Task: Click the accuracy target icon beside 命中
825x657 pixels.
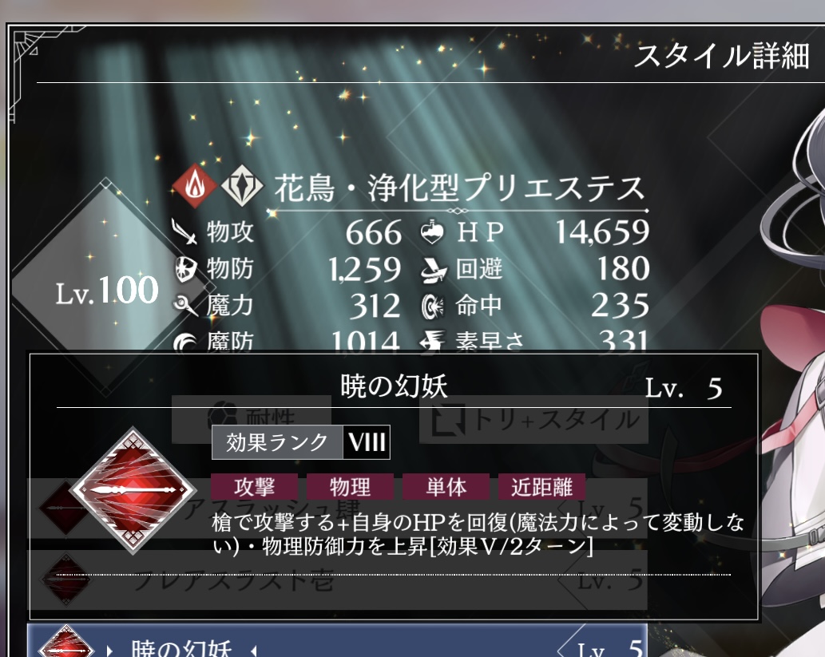Action: click(433, 306)
